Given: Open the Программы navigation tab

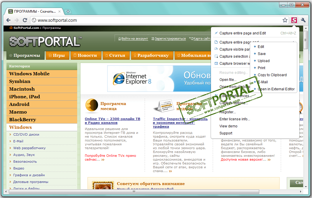Looking at the screenshot, I should [25, 56].
